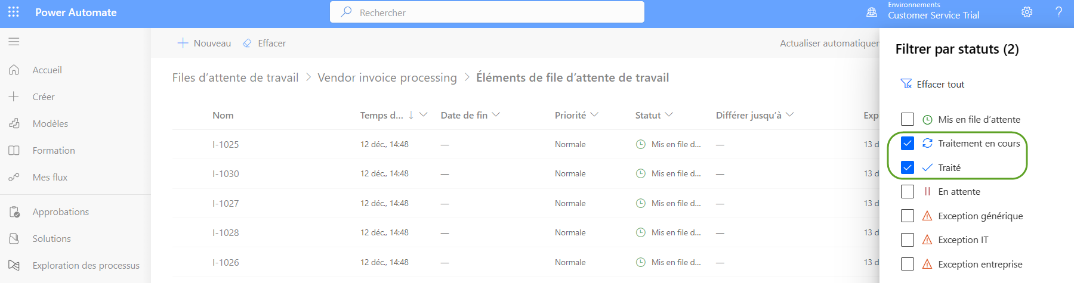
Task: Check the Mis en file d'attente filter
Action: pos(908,119)
